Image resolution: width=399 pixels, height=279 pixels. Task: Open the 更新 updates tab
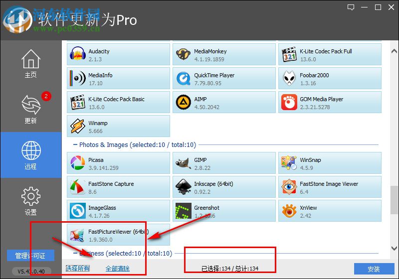(x=31, y=109)
